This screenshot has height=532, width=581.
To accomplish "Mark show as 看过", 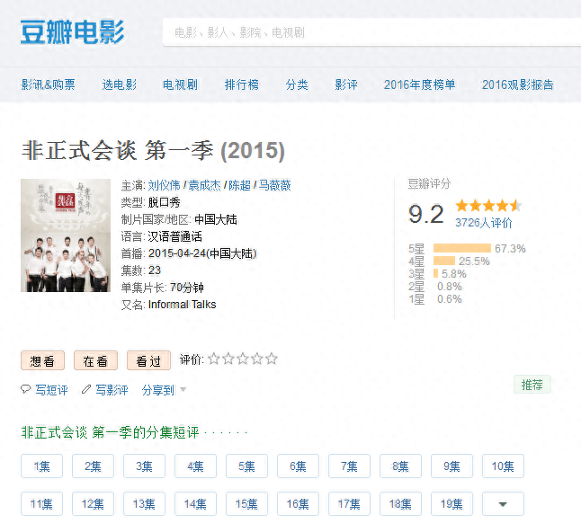I will [x=148, y=360].
